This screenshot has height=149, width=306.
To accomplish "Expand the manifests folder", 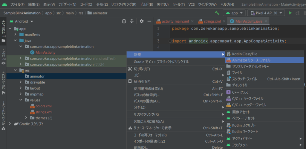I will pos(16,34).
